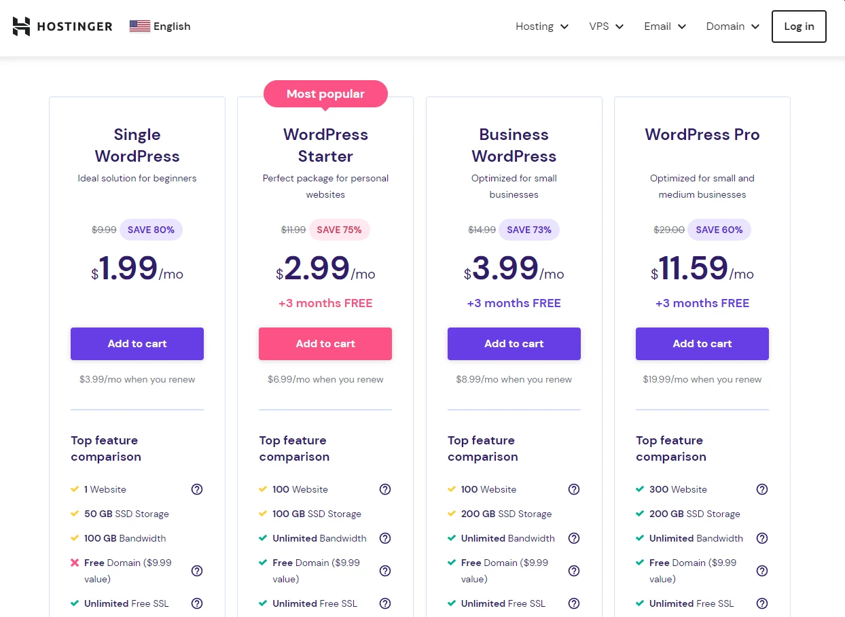The width and height of the screenshot is (845, 617).
Task: Expand the Hosting menu
Action: [x=542, y=27]
